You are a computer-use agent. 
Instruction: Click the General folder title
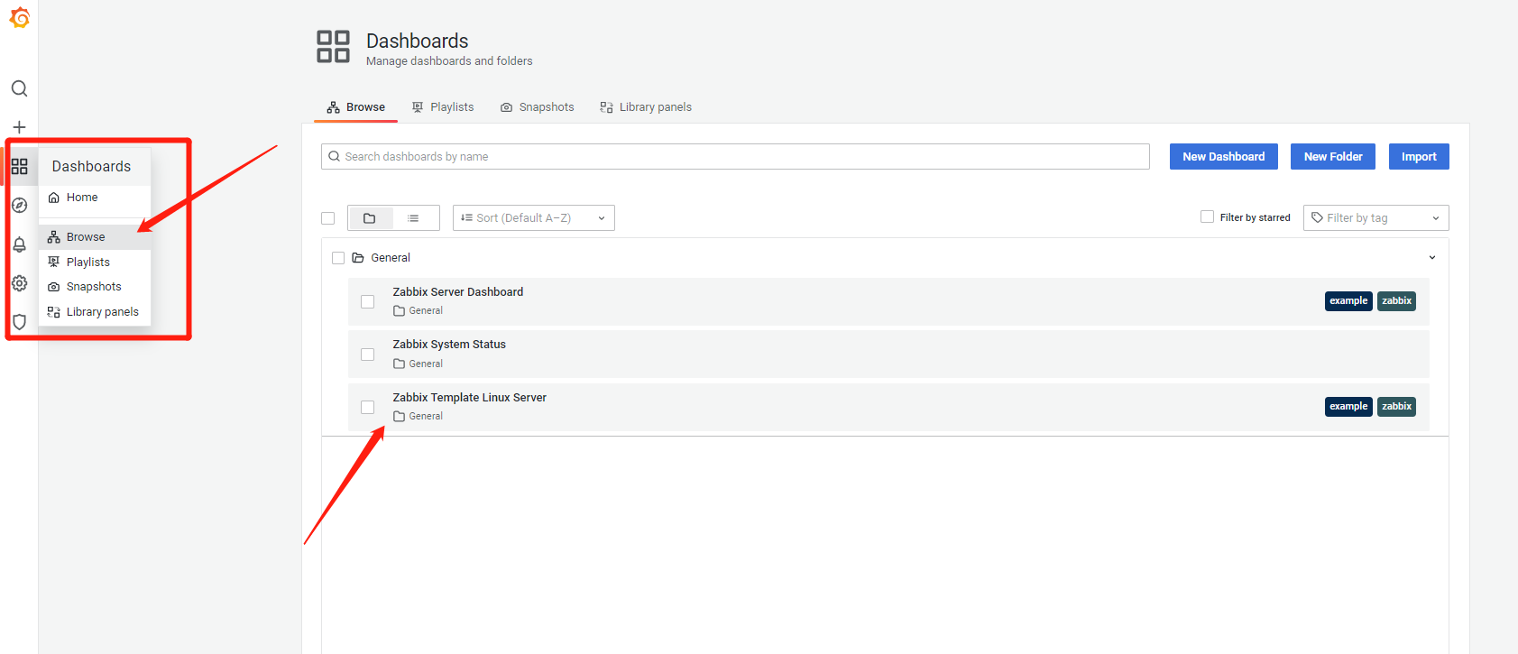click(x=391, y=258)
